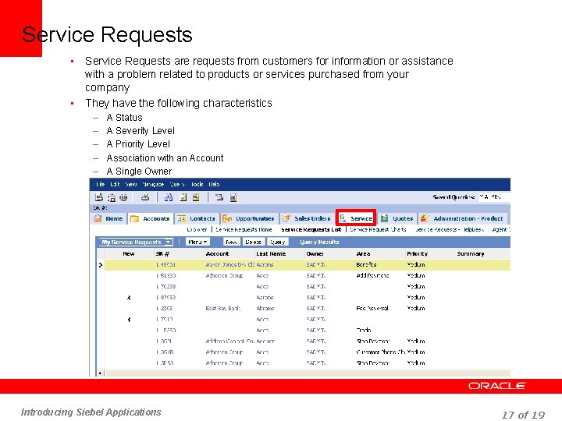Click the last icon in the toolbar row

point(233,197)
